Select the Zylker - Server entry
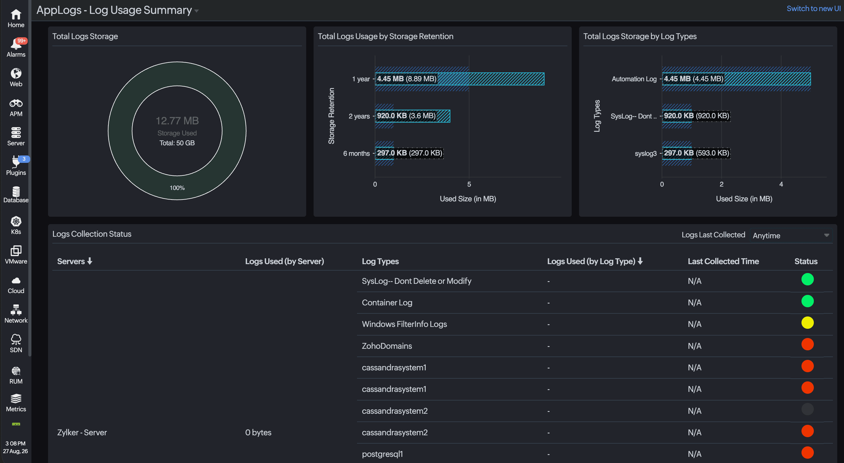 (82, 432)
